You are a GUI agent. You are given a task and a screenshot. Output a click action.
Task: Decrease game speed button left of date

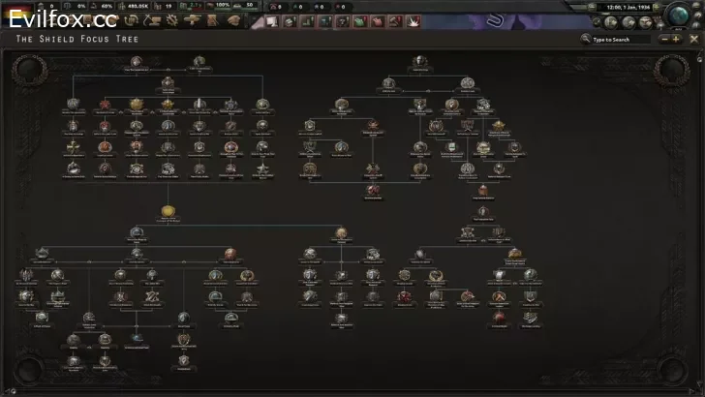(x=592, y=7)
